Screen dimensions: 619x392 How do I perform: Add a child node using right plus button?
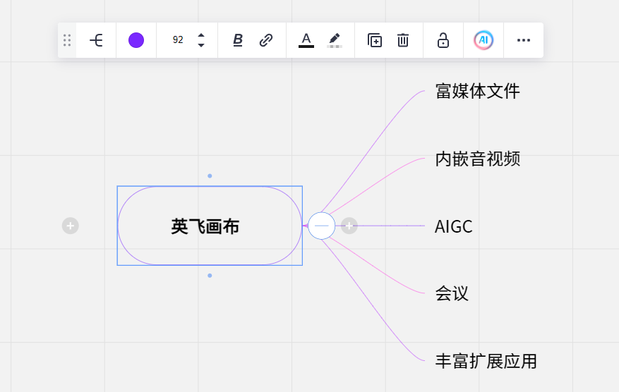349,226
